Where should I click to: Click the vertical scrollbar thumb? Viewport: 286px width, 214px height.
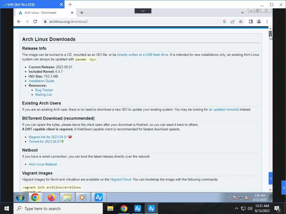coord(270,34)
